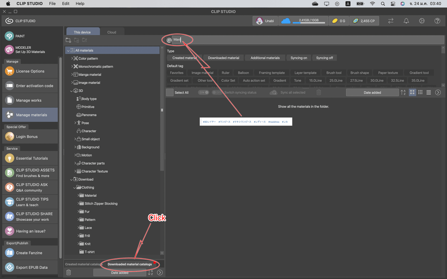Open CLIP STUDIO SHARE showcase
The width and height of the screenshot is (447, 279).
click(x=30, y=216)
